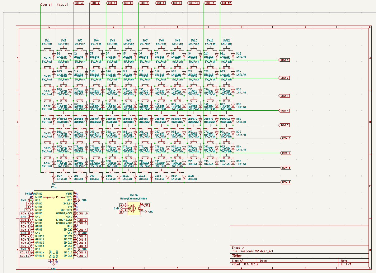This screenshot has height=273, width=376.
Task: Select diode D60 1N4148 symbol
Action: (x=233, y=120)
